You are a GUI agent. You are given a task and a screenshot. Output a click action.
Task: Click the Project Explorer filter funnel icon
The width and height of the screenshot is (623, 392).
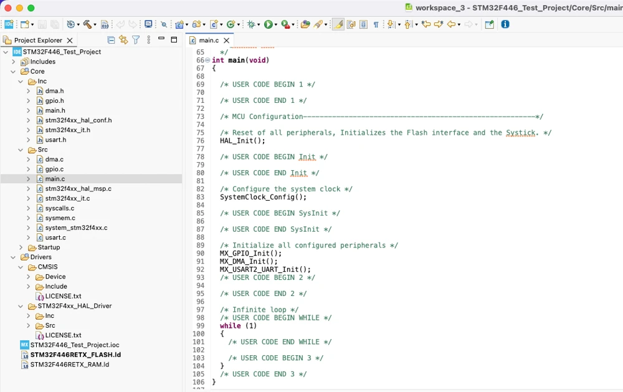click(136, 40)
